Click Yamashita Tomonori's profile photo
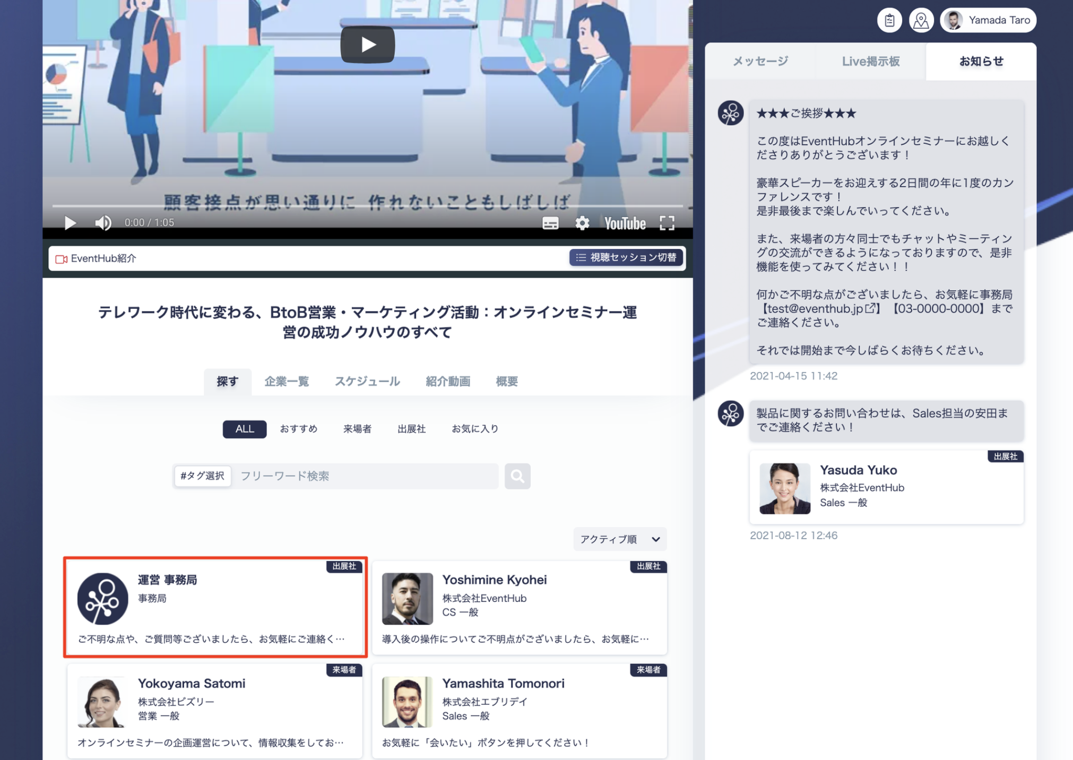The width and height of the screenshot is (1073, 760). tap(408, 702)
